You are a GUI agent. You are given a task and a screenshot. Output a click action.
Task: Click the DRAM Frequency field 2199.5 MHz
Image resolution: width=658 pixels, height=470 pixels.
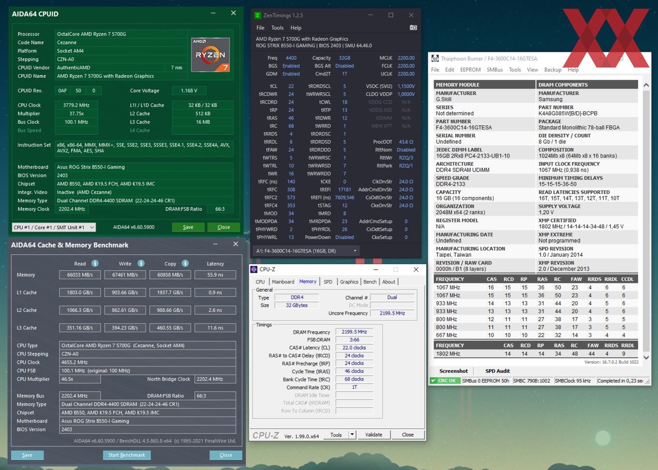point(354,332)
